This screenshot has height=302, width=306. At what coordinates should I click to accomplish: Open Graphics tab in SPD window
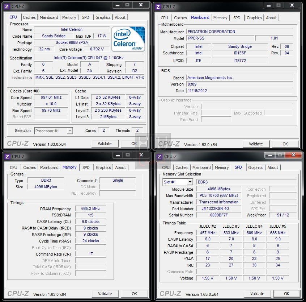256,167
